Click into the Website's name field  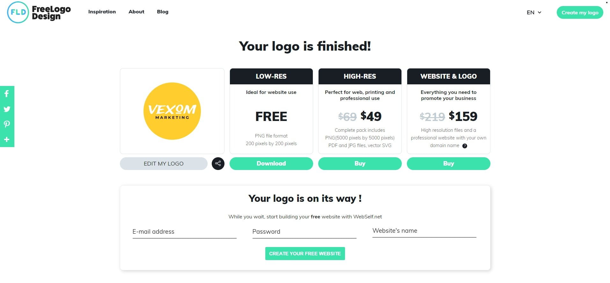click(x=424, y=231)
